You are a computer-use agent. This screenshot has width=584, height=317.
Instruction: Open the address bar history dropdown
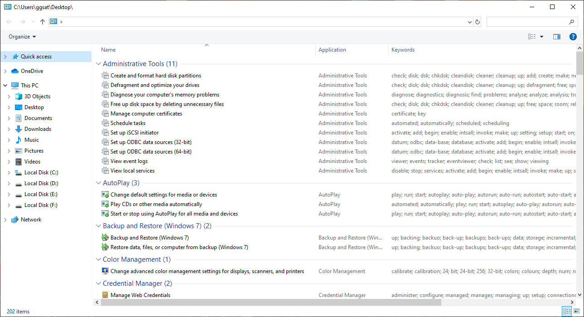pos(469,22)
